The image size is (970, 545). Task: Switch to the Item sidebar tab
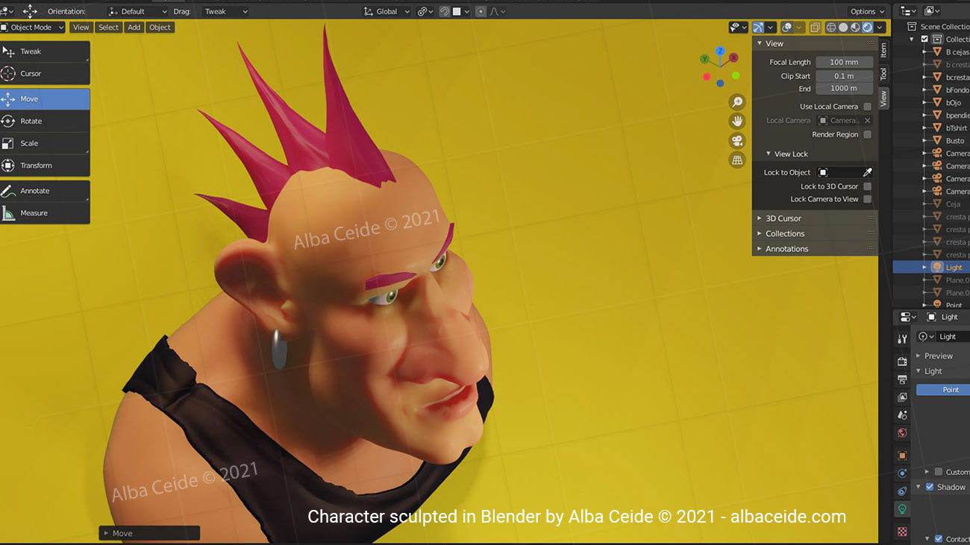pyautogui.click(x=883, y=49)
